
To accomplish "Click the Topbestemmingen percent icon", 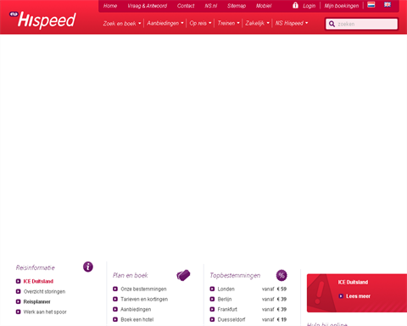I will (282, 275).
